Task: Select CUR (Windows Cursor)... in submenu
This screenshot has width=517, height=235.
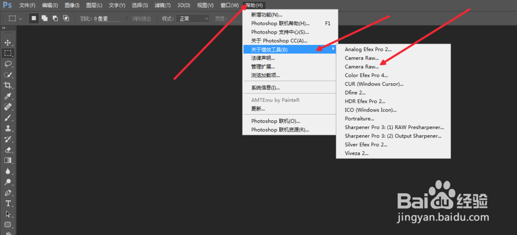Action: pos(393,84)
